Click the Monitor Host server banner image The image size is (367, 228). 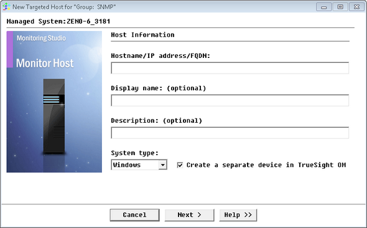tap(54, 102)
